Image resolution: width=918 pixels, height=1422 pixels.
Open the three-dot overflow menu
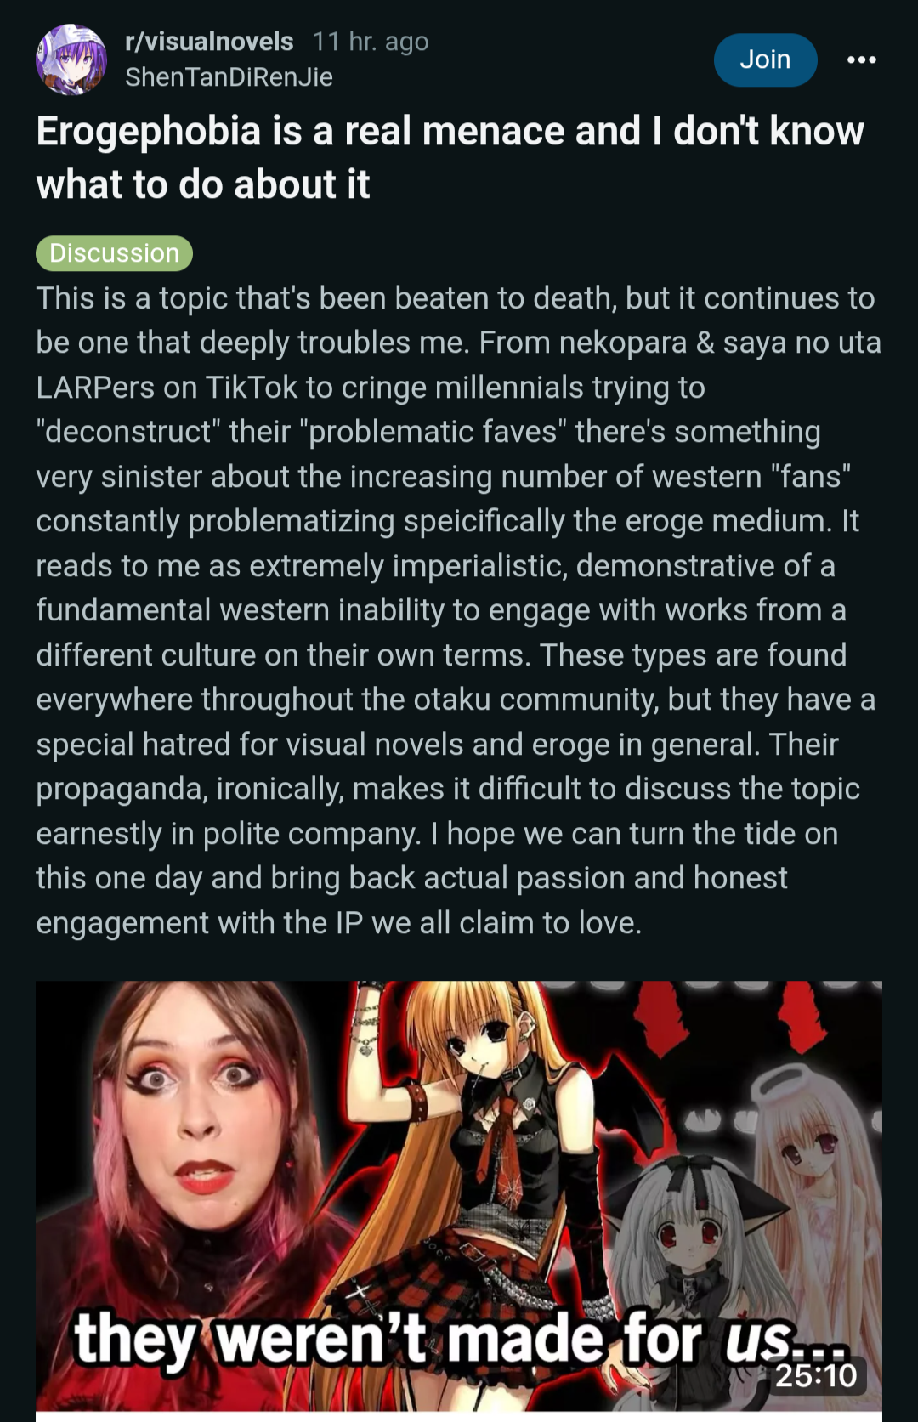click(x=862, y=59)
